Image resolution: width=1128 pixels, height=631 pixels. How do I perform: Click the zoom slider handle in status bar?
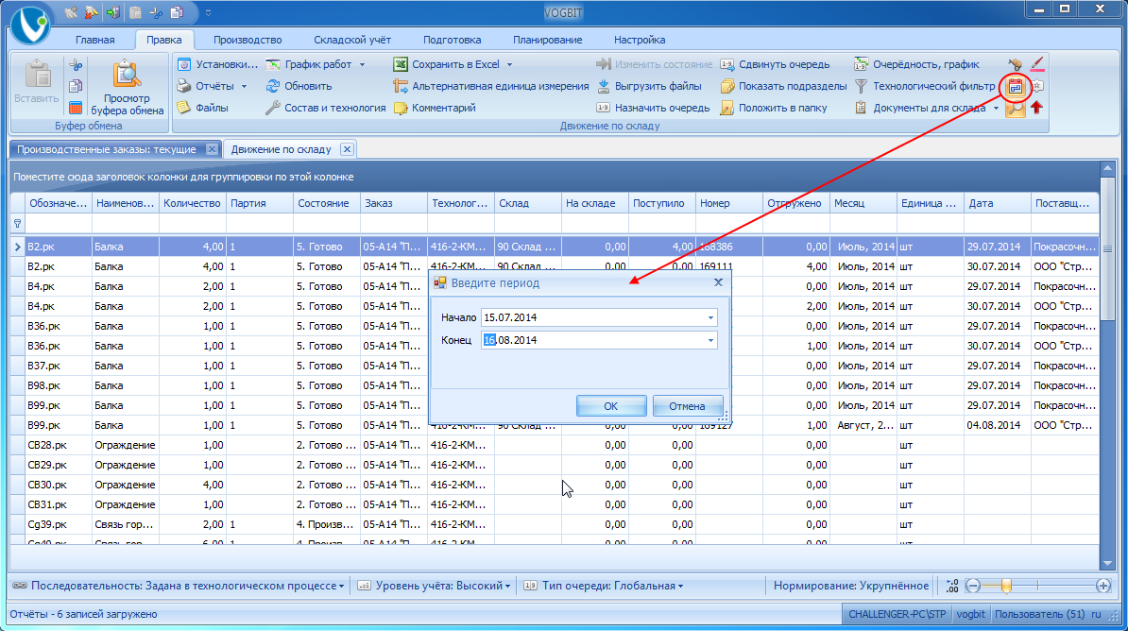point(1006,586)
